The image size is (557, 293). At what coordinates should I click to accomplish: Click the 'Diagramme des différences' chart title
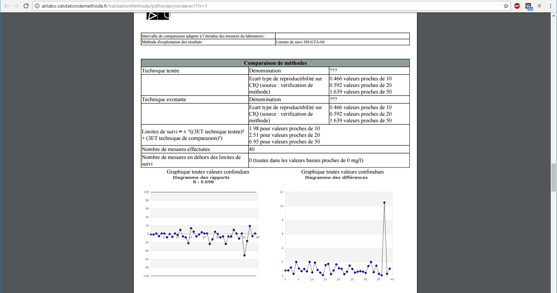(336, 177)
